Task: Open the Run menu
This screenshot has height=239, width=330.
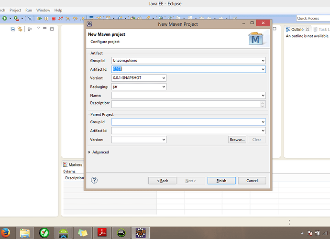Action: click(29, 10)
